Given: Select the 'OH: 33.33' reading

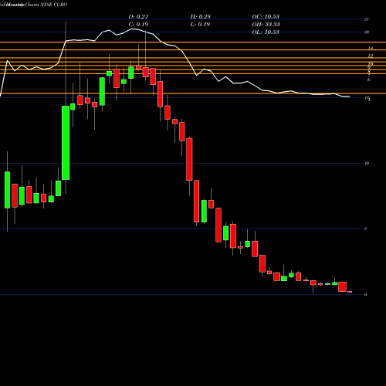Looking at the screenshot, I should pos(266,24).
